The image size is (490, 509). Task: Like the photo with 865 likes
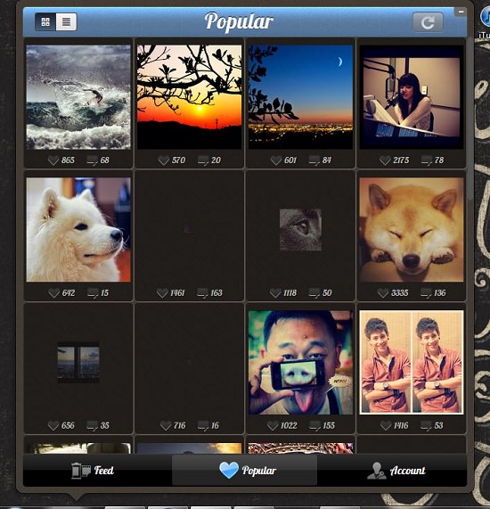(x=53, y=160)
